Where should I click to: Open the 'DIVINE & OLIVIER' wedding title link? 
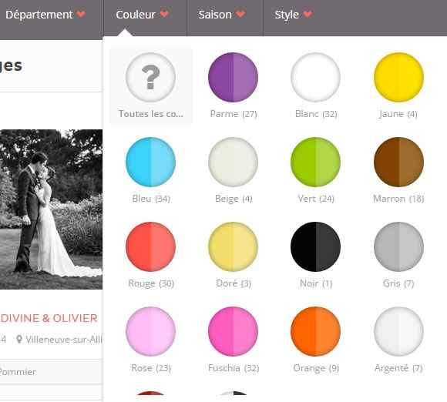tap(49, 318)
